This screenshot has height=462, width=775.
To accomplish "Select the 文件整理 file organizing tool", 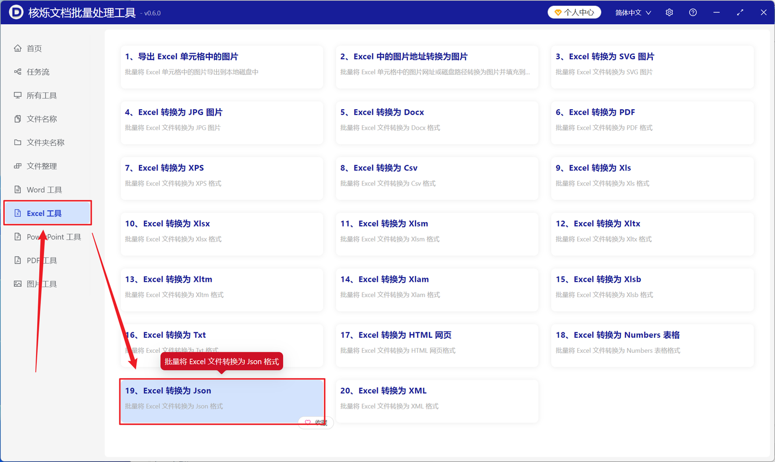I will tap(44, 166).
